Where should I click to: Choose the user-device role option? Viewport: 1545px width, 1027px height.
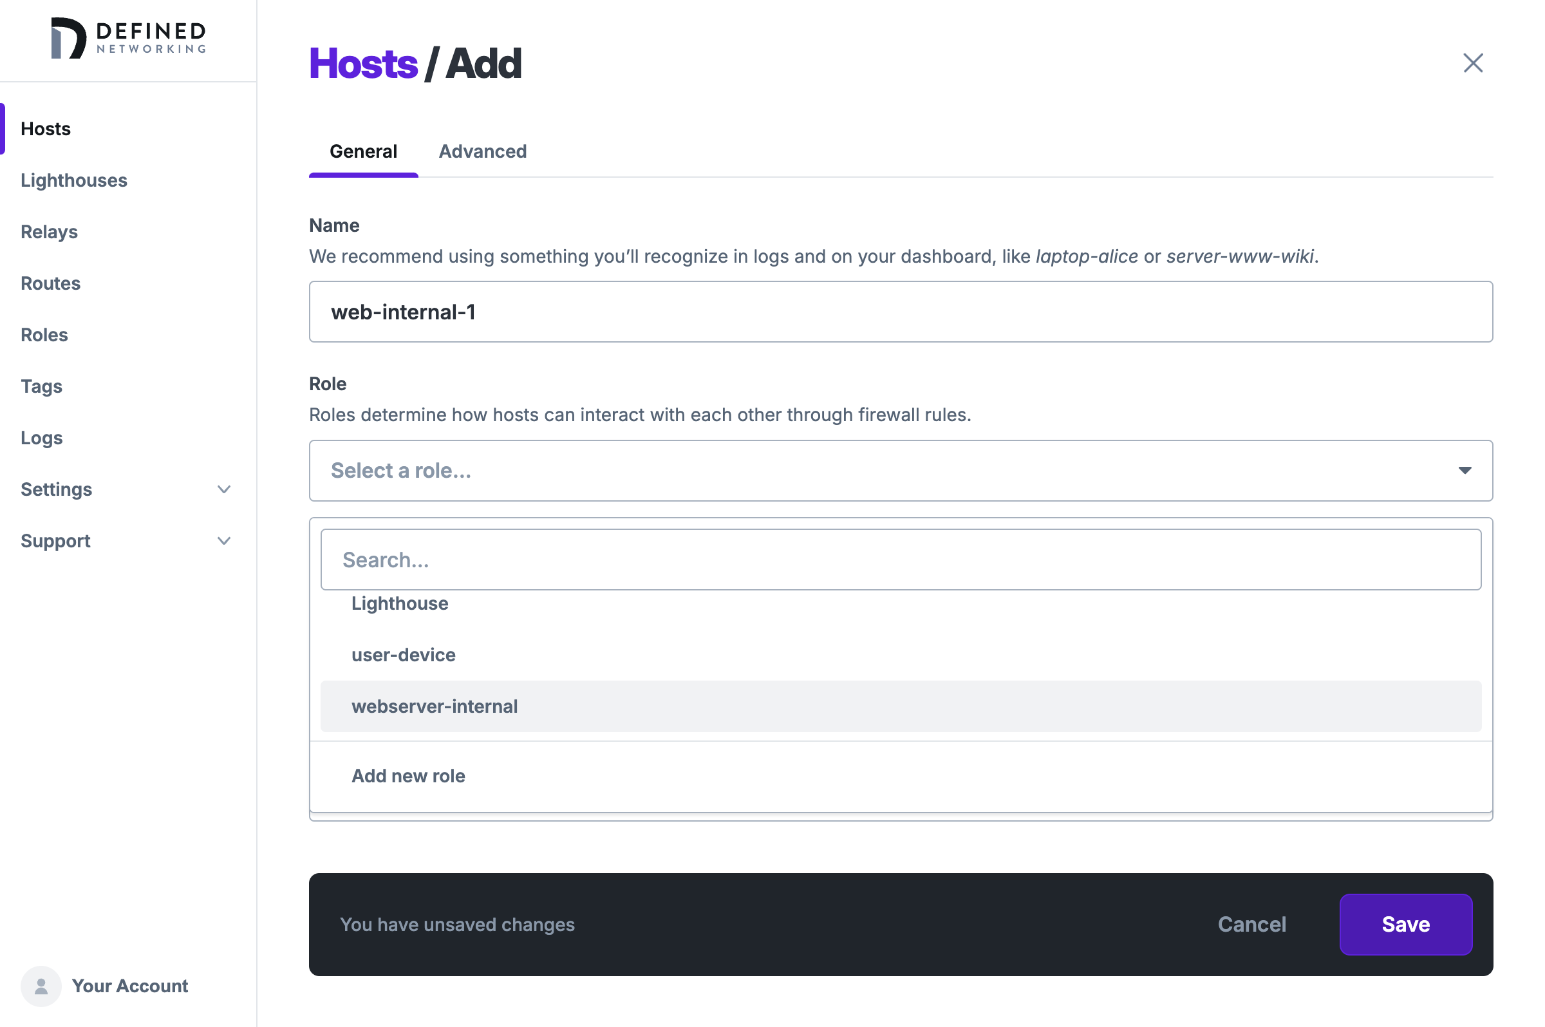coord(403,654)
